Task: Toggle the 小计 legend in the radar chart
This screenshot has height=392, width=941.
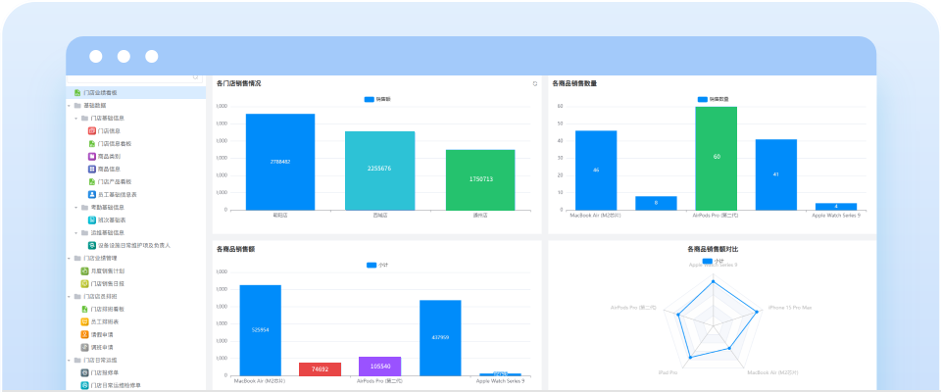Action: click(713, 261)
